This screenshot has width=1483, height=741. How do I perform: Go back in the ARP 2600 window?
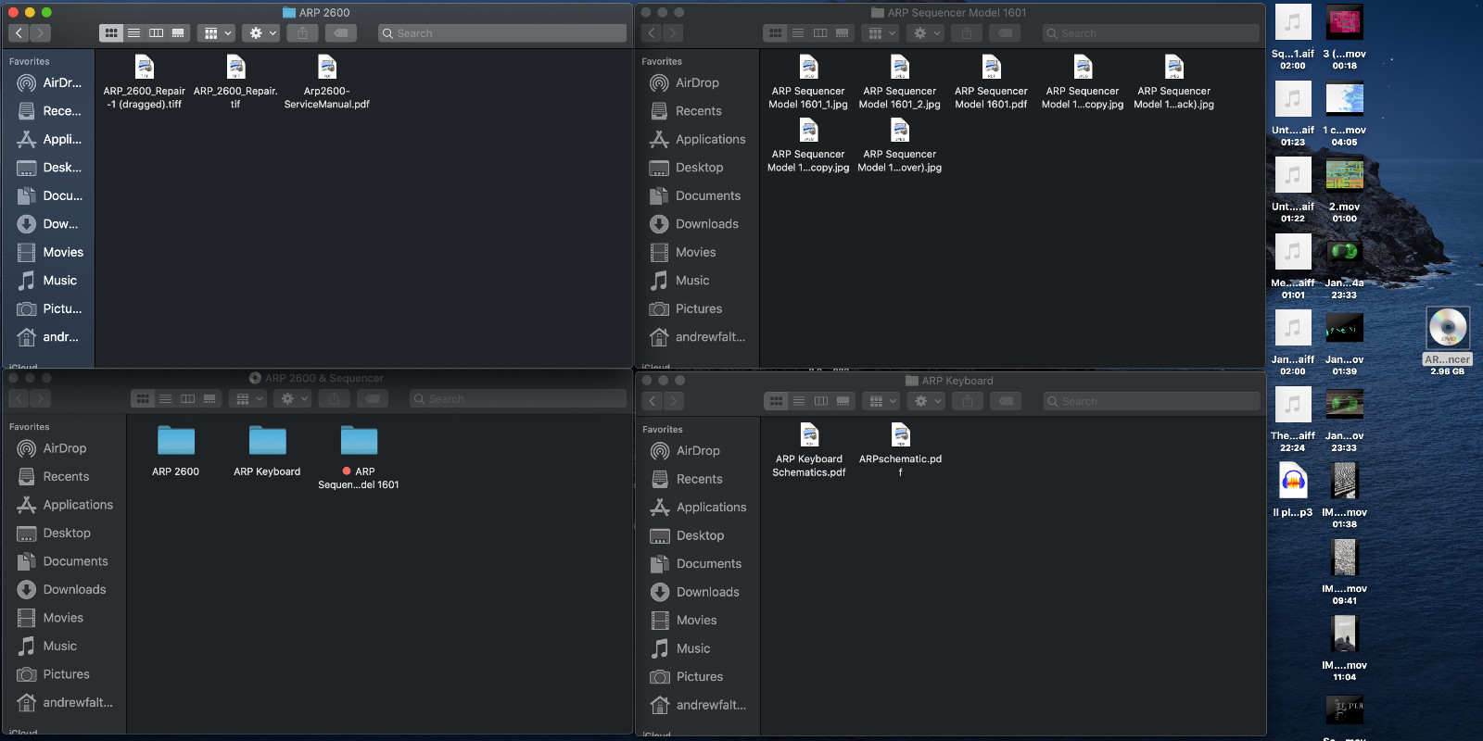coord(19,33)
